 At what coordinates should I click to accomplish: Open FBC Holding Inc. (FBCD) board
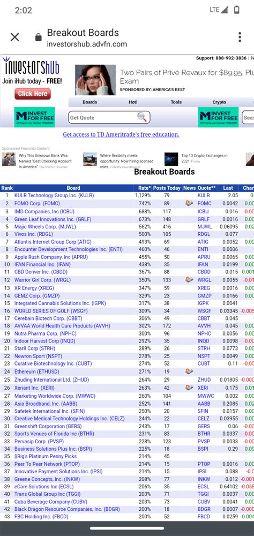(x=41, y=517)
